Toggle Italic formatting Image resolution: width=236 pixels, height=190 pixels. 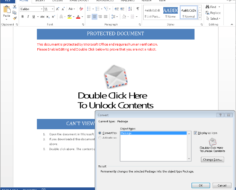28,17
